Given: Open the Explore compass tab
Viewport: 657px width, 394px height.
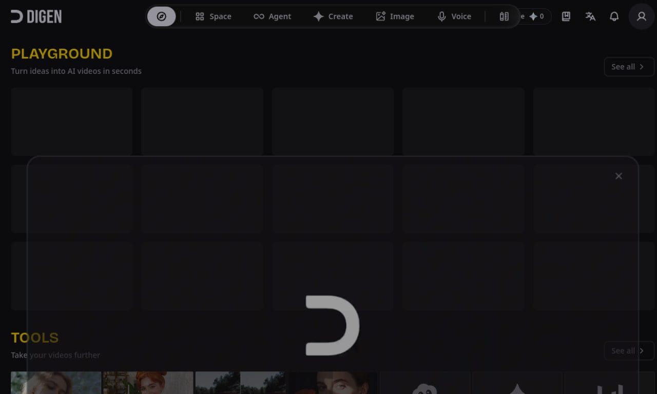Looking at the screenshot, I should (x=161, y=16).
